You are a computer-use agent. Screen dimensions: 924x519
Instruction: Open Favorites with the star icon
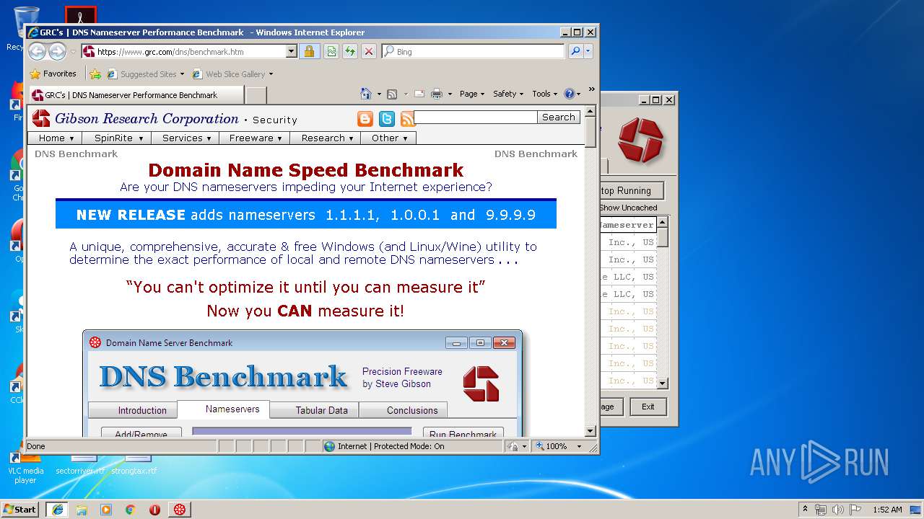(35, 74)
